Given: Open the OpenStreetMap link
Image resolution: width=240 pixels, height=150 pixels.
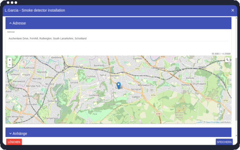Looking at the screenshot, I should [213, 122].
